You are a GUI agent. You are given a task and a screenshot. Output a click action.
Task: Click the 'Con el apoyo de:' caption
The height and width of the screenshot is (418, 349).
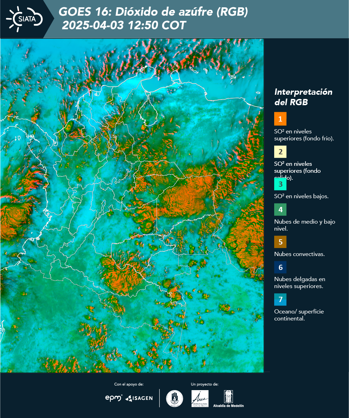coord(129,384)
